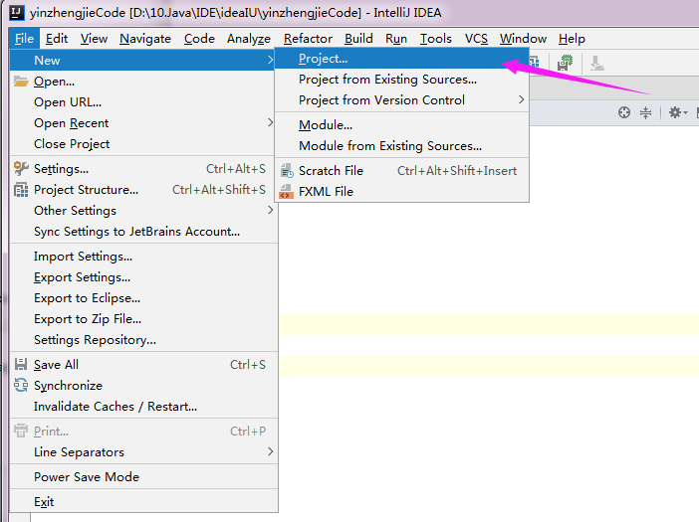Viewport: 699px width, 522px height.
Task: Click the greyed-out download toolbar icon
Action: pyautogui.click(x=596, y=64)
